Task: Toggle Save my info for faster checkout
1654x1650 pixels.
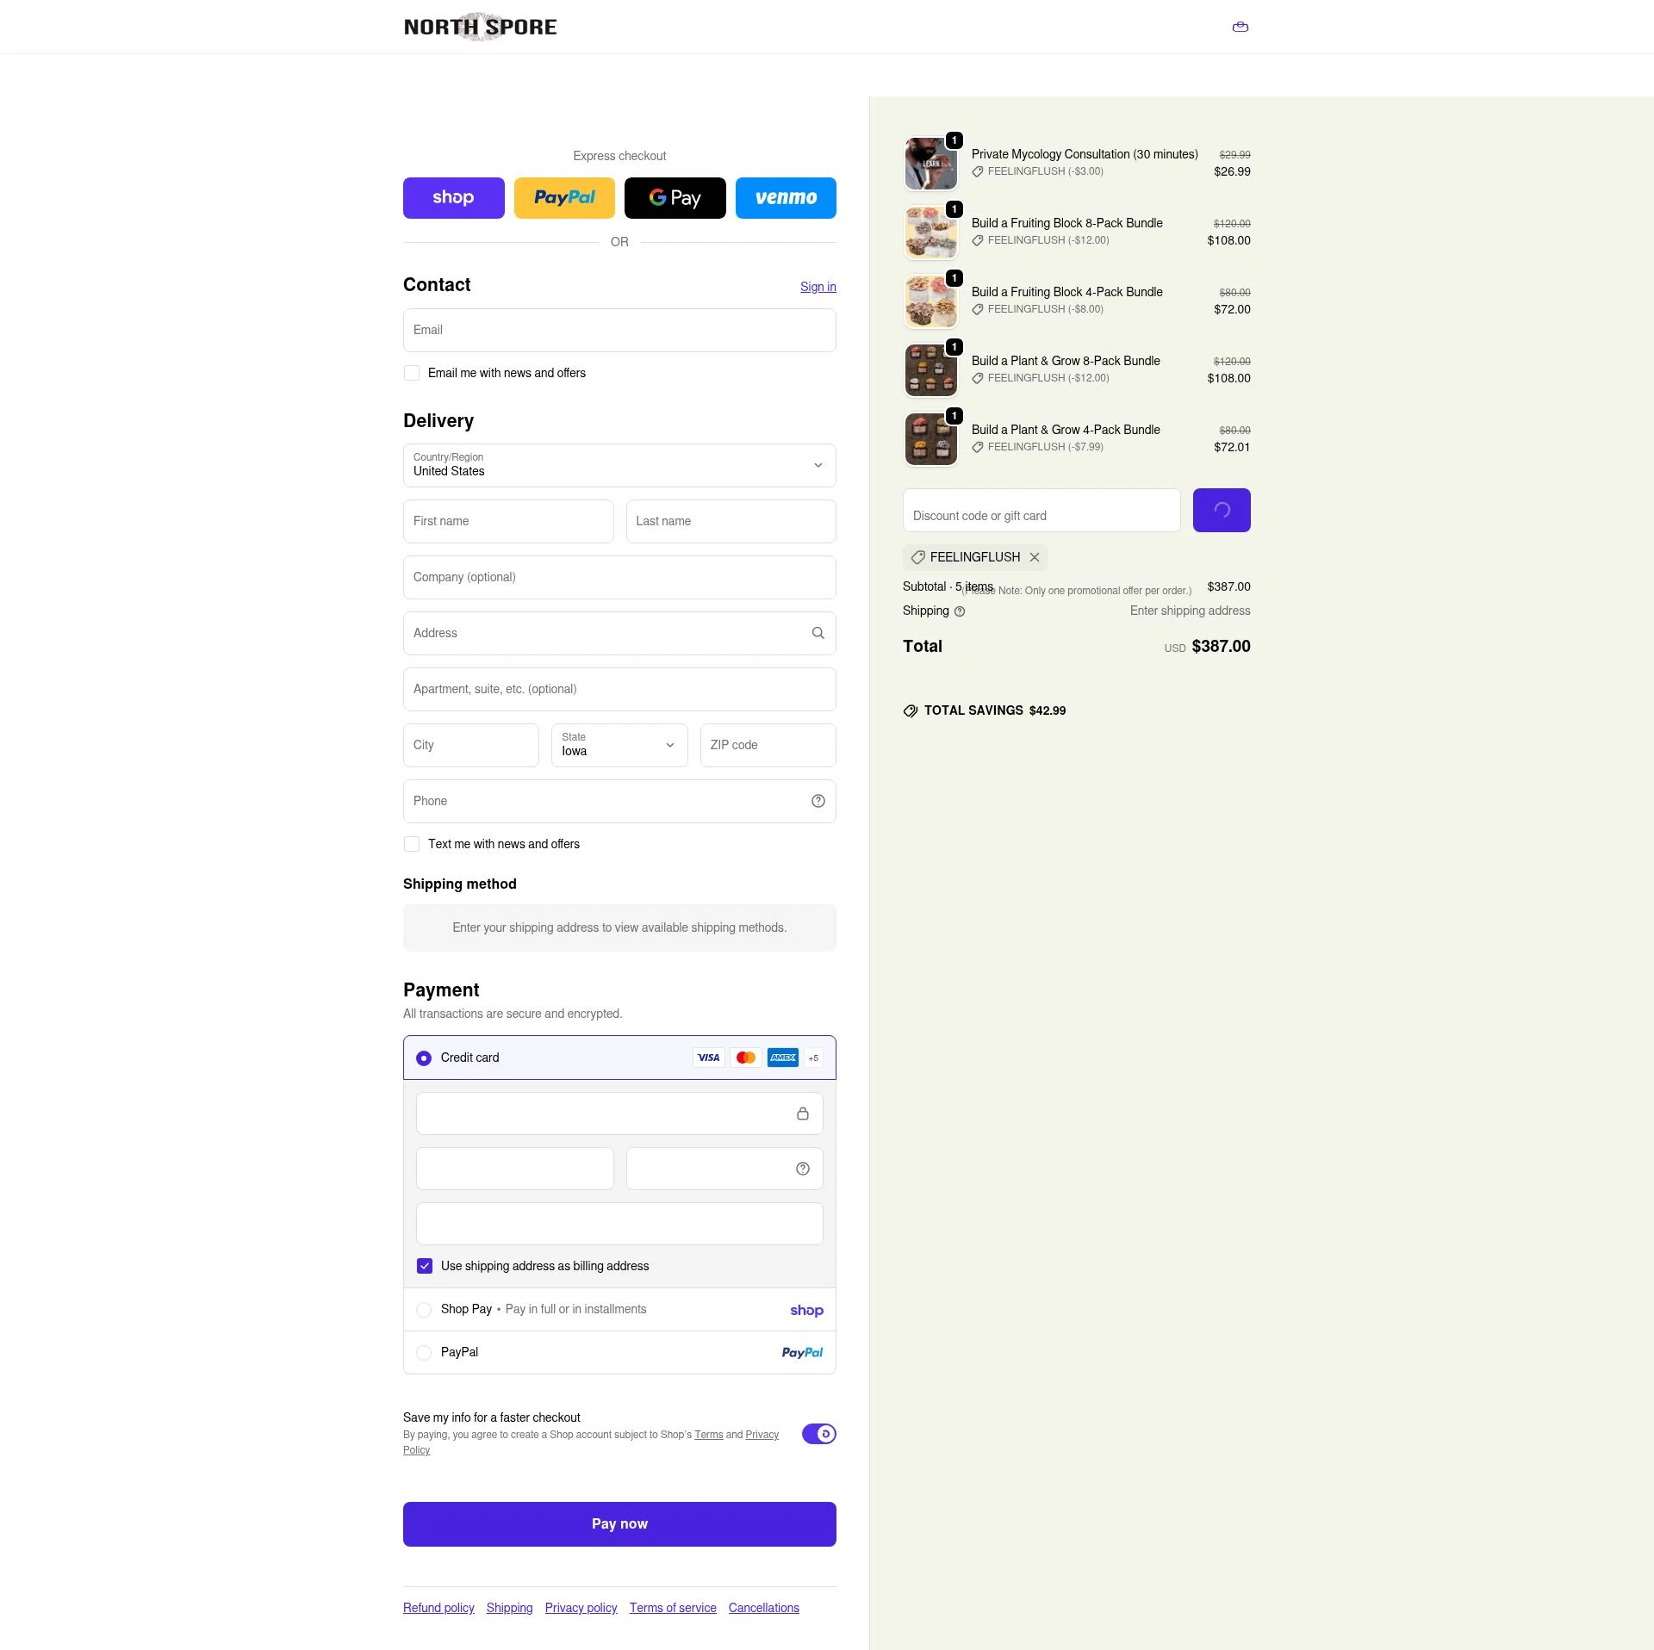Action: 818,1434
